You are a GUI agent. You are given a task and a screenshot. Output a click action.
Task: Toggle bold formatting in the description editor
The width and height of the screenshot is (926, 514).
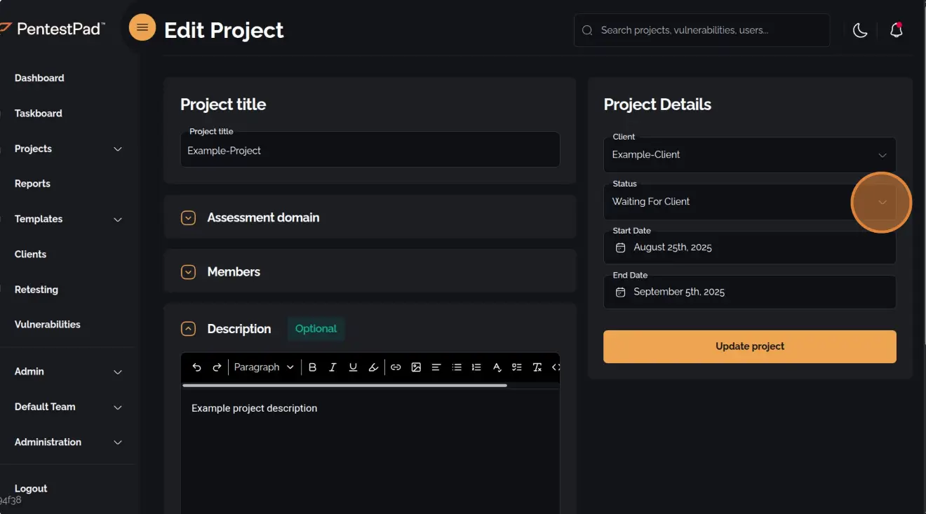(312, 367)
